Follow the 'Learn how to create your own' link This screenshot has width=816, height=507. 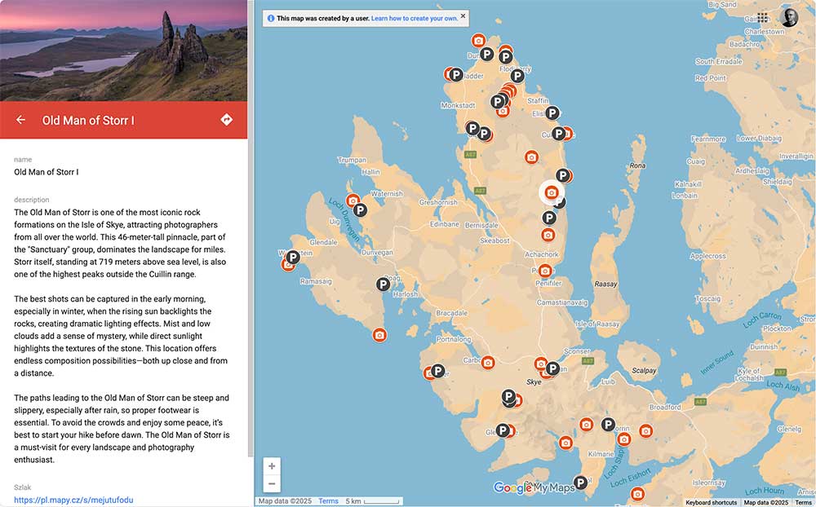click(x=415, y=18)
